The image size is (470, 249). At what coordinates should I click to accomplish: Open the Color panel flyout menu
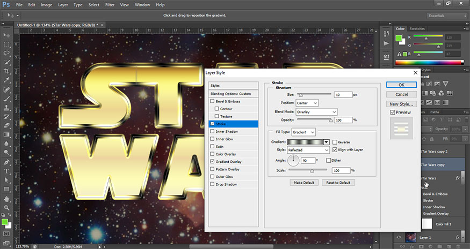pos(465,29)
